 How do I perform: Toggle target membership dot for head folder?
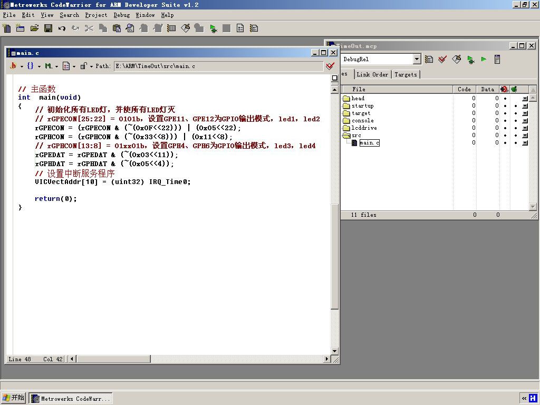pos(505,98)
